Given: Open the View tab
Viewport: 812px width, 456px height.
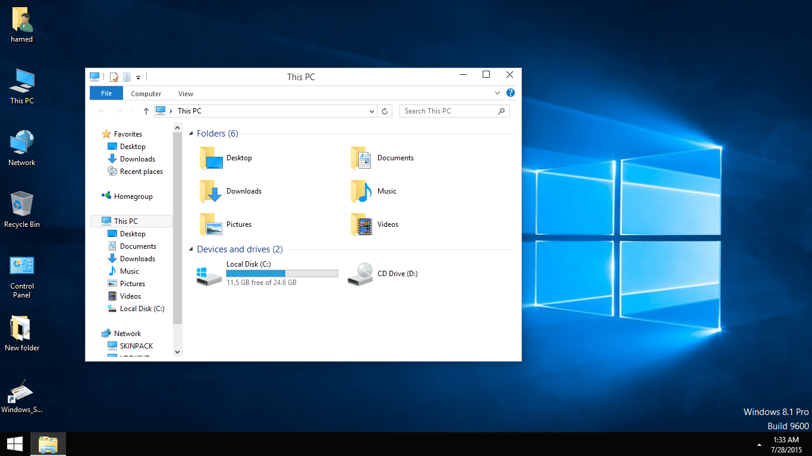Looking at the screenshot, I should tap(185, 93).
